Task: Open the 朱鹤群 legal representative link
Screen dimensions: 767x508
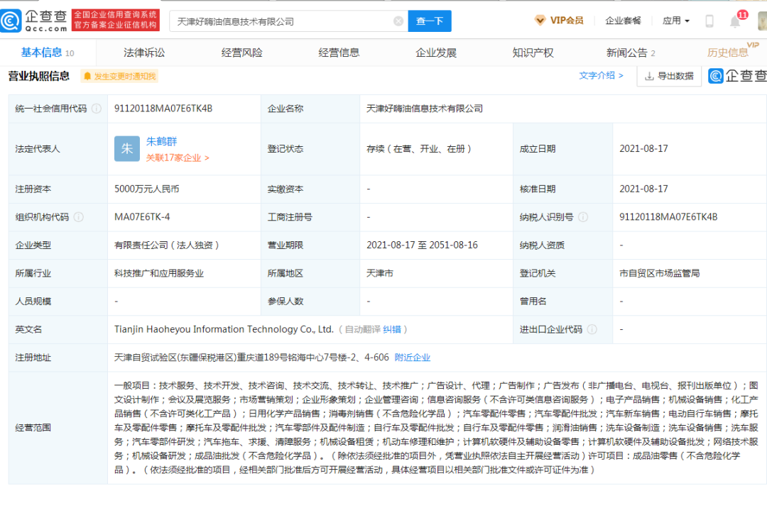Action: (x=161, y=141)
